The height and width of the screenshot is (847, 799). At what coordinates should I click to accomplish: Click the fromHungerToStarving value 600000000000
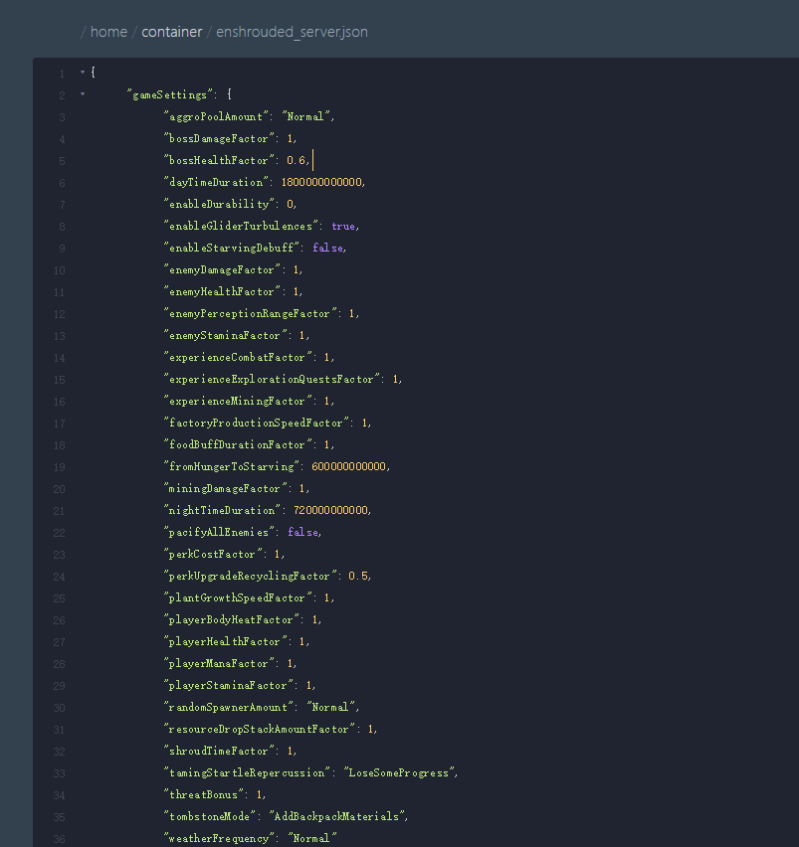click(349, 467)
